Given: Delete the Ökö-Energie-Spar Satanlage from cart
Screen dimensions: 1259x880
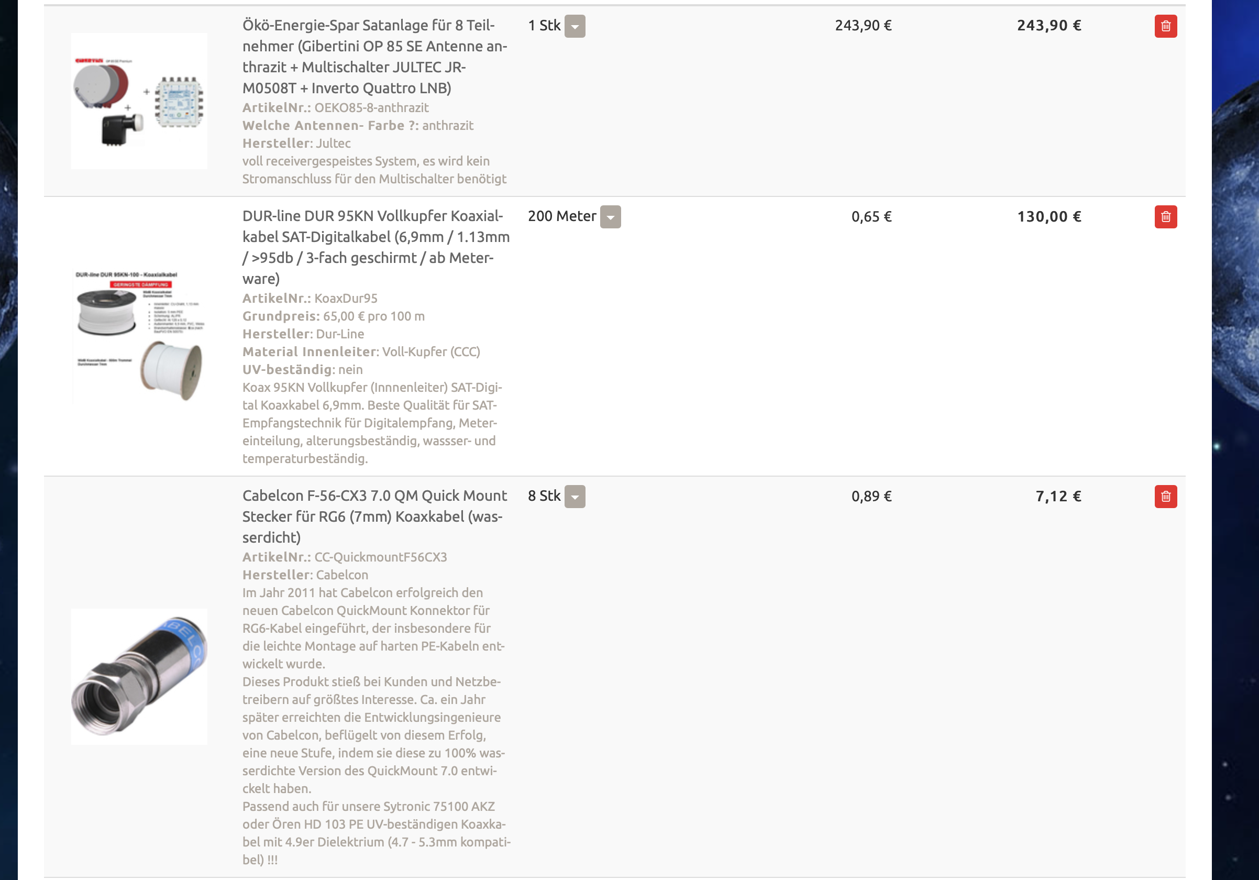Looking at the screenshot, I should tap(1165, 26).
